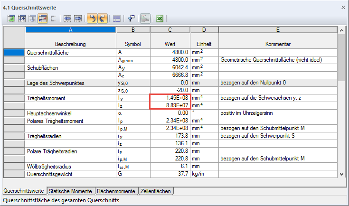Click comment 'bezogen auf den Schwerpunkt S'
This screenshot has height=206, width=349.
[x=278, y=136]
